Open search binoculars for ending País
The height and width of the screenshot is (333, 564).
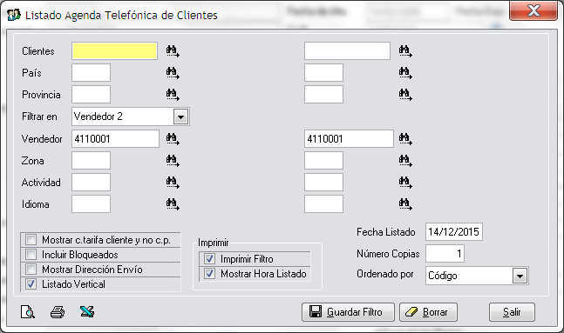tap(405, 73)
